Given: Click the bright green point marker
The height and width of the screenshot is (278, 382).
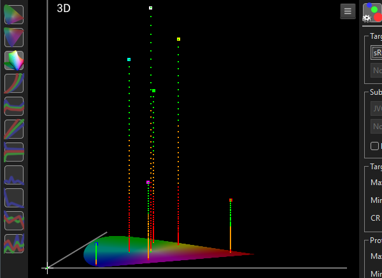Looking at the screenshot, I should point(153,91).
